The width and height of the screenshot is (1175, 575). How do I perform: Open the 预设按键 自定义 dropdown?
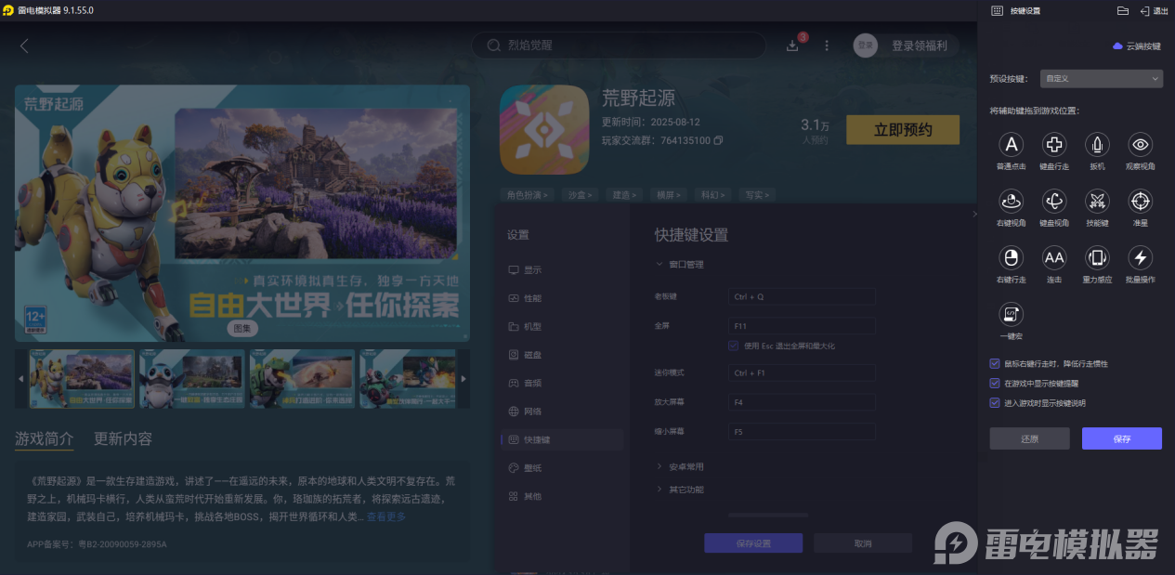pyautogui.click(x=1102, y=78)
